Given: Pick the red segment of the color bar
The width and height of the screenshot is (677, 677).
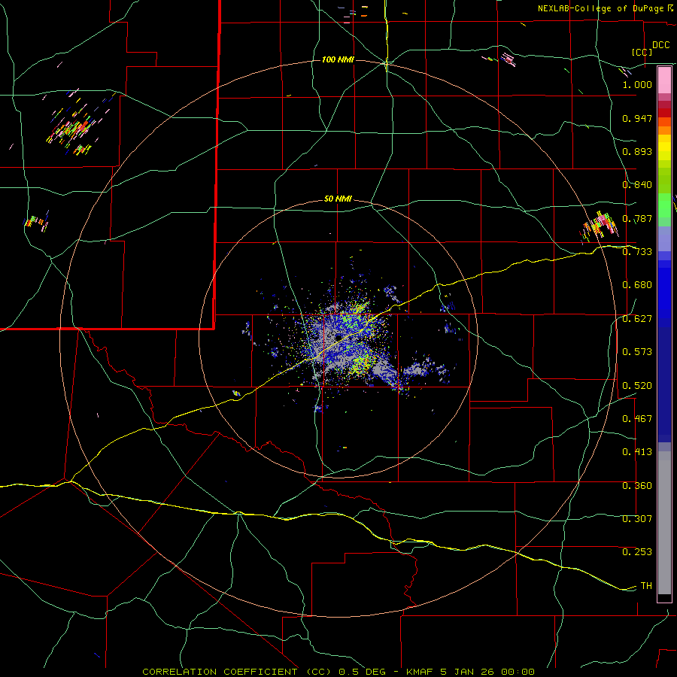Looking at the screenshot, I should click(x=664, y=113).
